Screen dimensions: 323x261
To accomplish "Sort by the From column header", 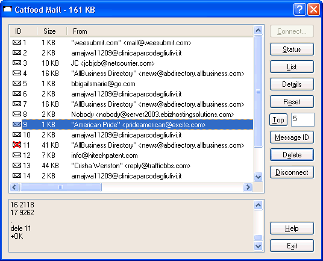I will pos(160,31).
